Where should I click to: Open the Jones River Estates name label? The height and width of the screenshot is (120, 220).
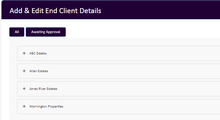[x=43, y=89]
